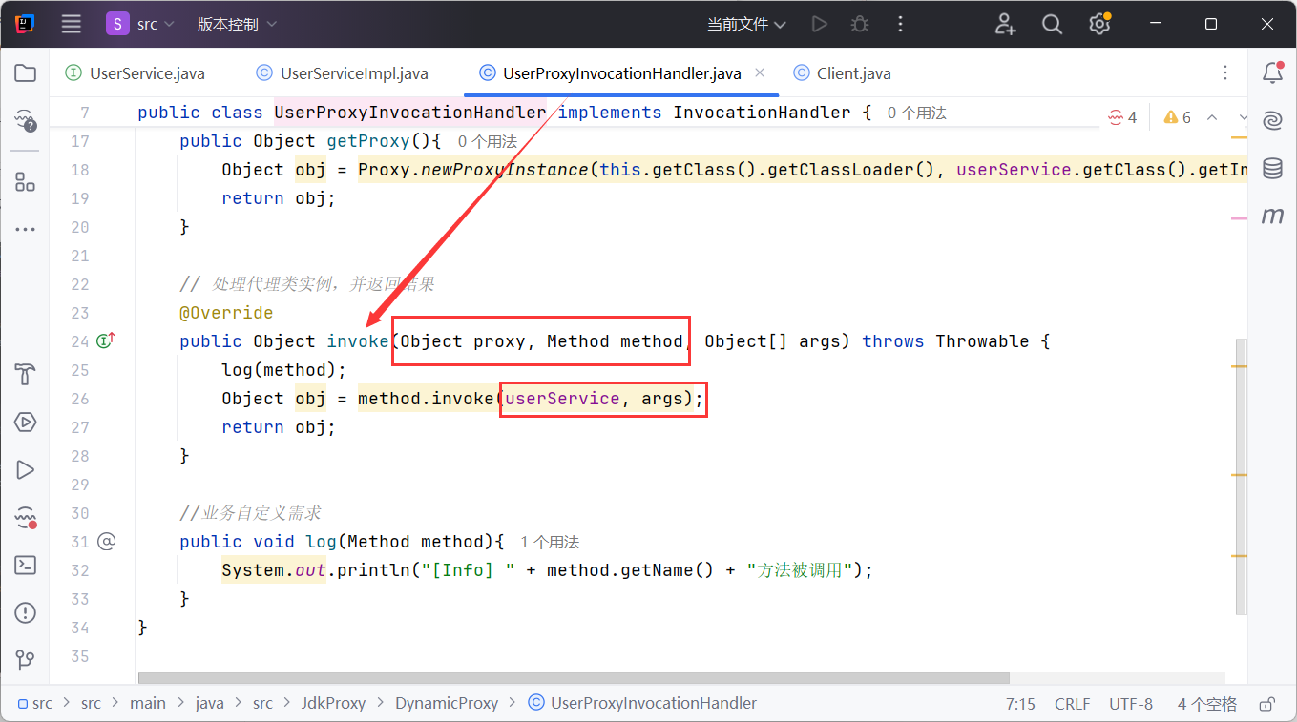
Task: Expand the 版本控制 dropdown
Action: tap(237, 25)
